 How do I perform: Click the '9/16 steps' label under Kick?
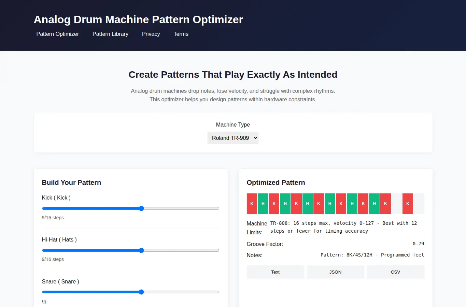(x=53, y=218)
